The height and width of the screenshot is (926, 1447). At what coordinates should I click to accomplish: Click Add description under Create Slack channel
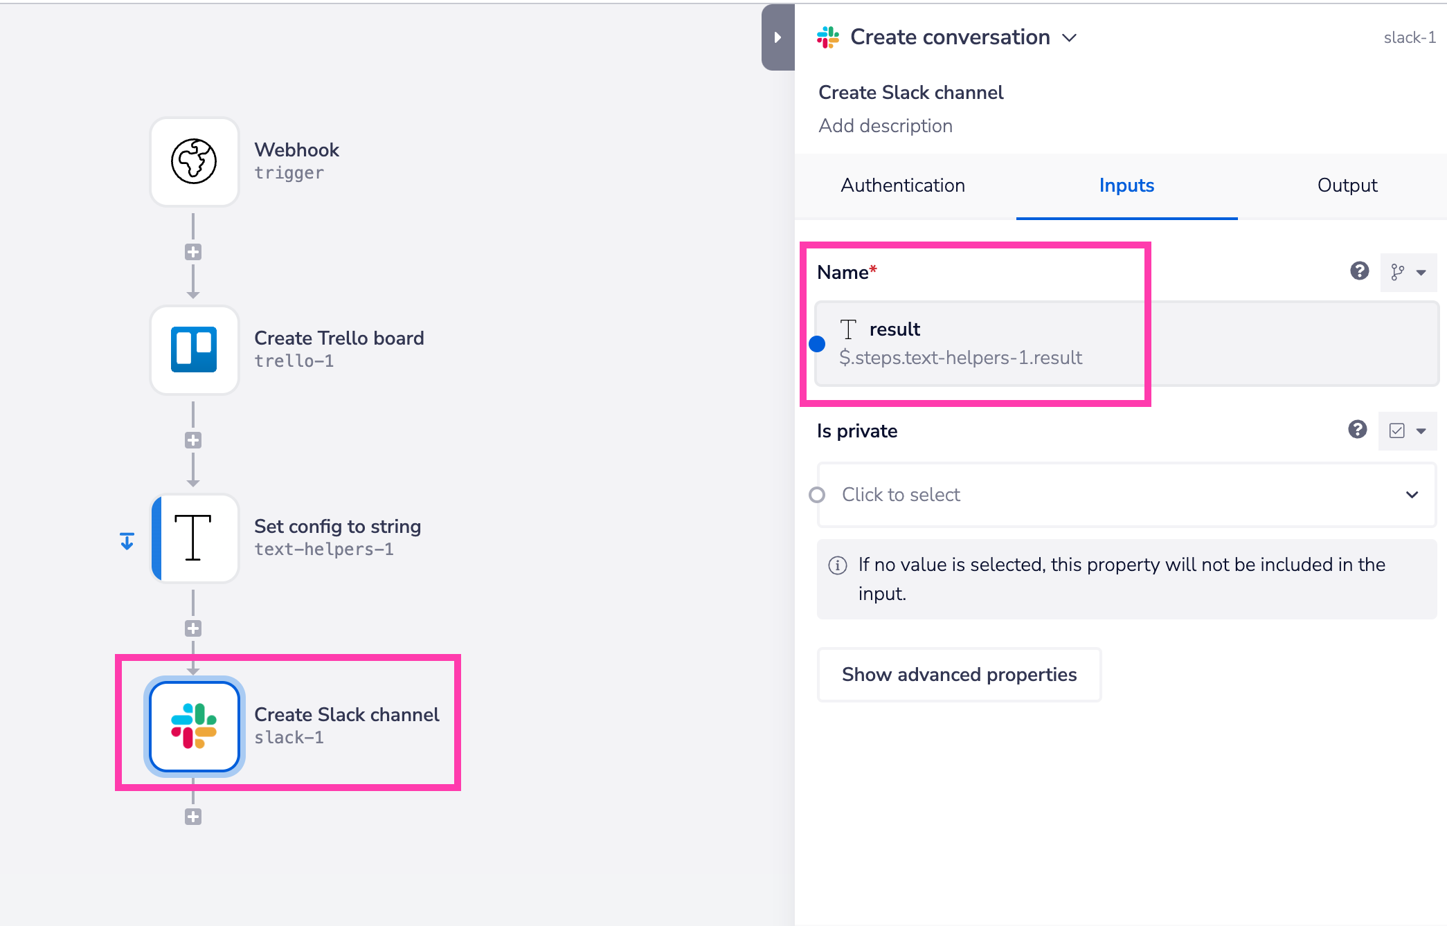point(886,125)
